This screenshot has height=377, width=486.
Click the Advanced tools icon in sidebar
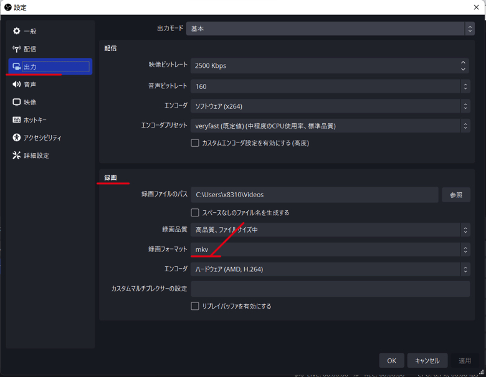pos(16,156)
